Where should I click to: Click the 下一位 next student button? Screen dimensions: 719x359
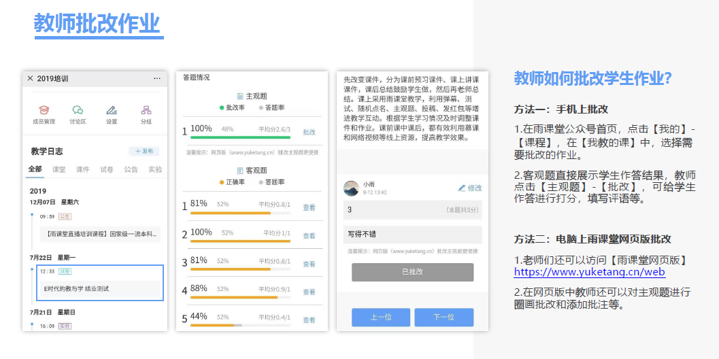444,318
